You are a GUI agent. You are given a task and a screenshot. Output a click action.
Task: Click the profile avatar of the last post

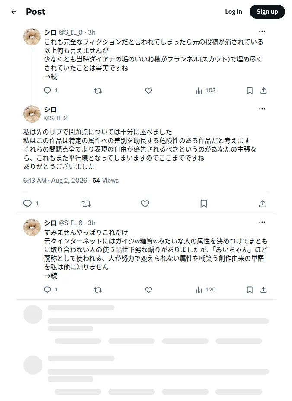(32, 227)
